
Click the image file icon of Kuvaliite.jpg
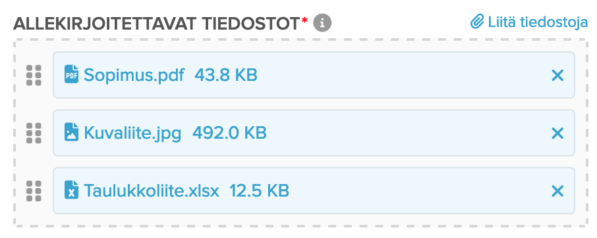click(x=71, y=132)
